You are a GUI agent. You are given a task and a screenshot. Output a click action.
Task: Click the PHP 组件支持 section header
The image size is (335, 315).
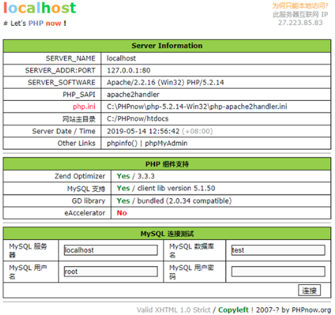click(167, 164)
